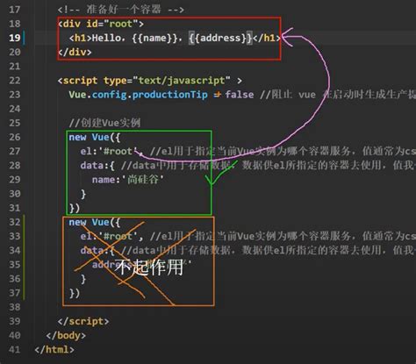Click the HTML comment '准备好一个容器'
The height and width of the screenshot is (364, 416).
tap(121, 10)
